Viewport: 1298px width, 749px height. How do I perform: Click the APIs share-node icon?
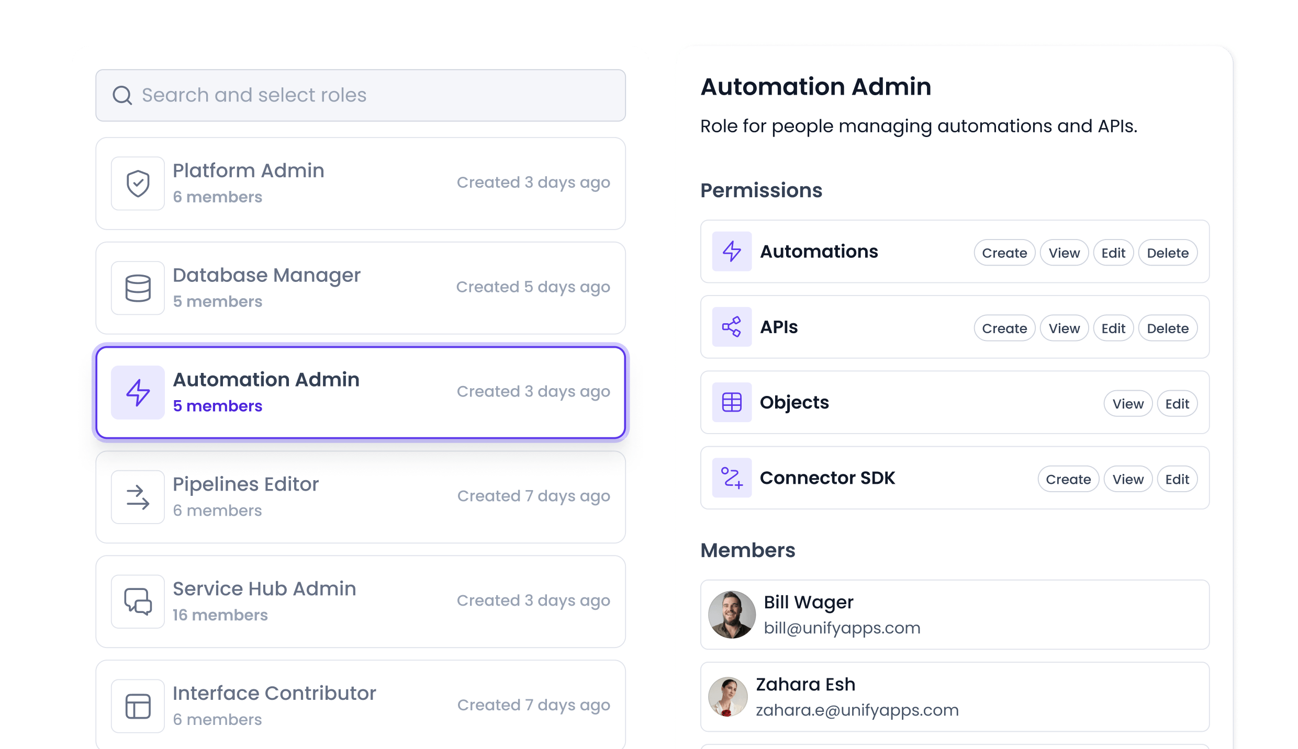click(x=732, y=327)
